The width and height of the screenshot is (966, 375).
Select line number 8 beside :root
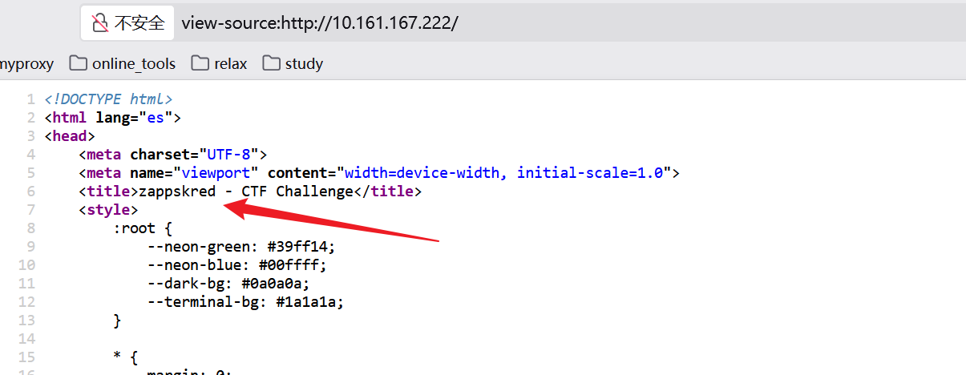coord(30,228)
